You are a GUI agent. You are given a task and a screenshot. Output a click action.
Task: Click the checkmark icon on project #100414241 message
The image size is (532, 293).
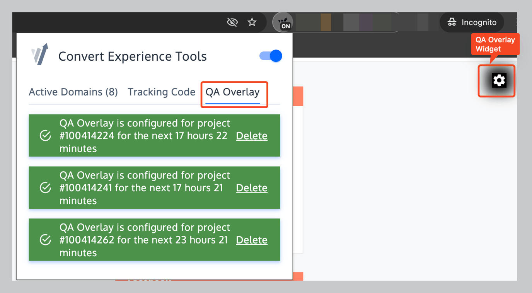(45, 188)
